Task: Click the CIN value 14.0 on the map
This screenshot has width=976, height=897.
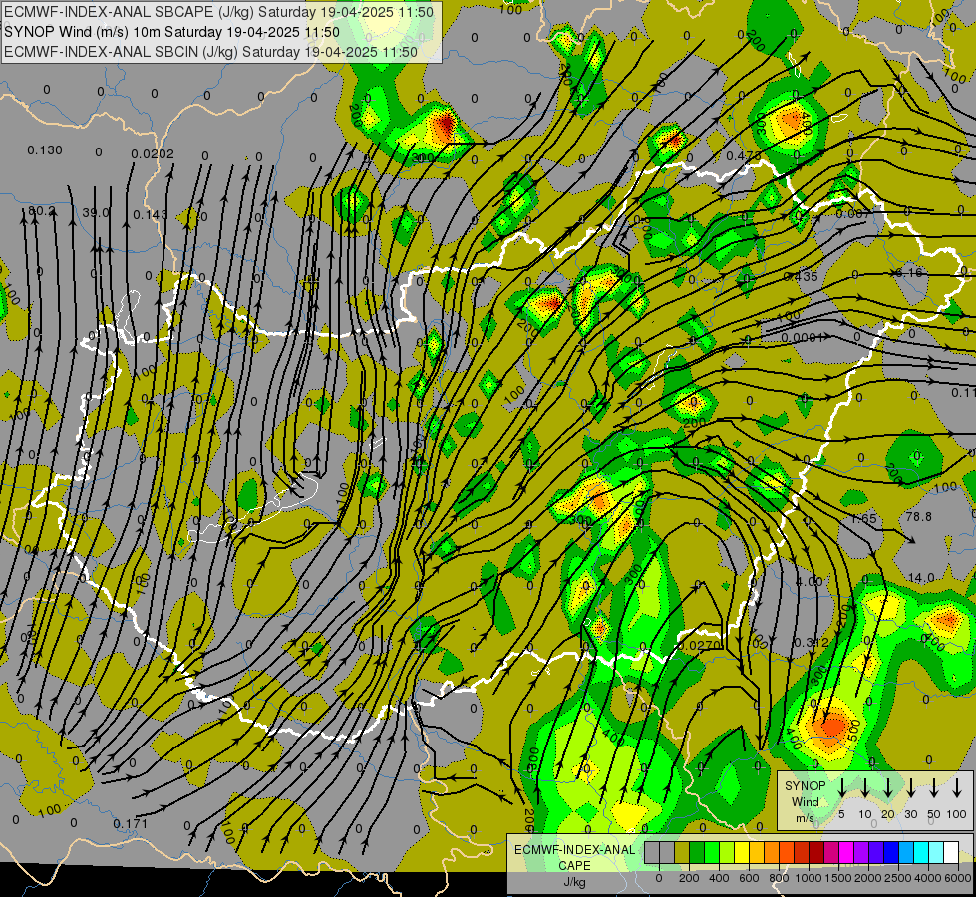Action: click(921, 578)
